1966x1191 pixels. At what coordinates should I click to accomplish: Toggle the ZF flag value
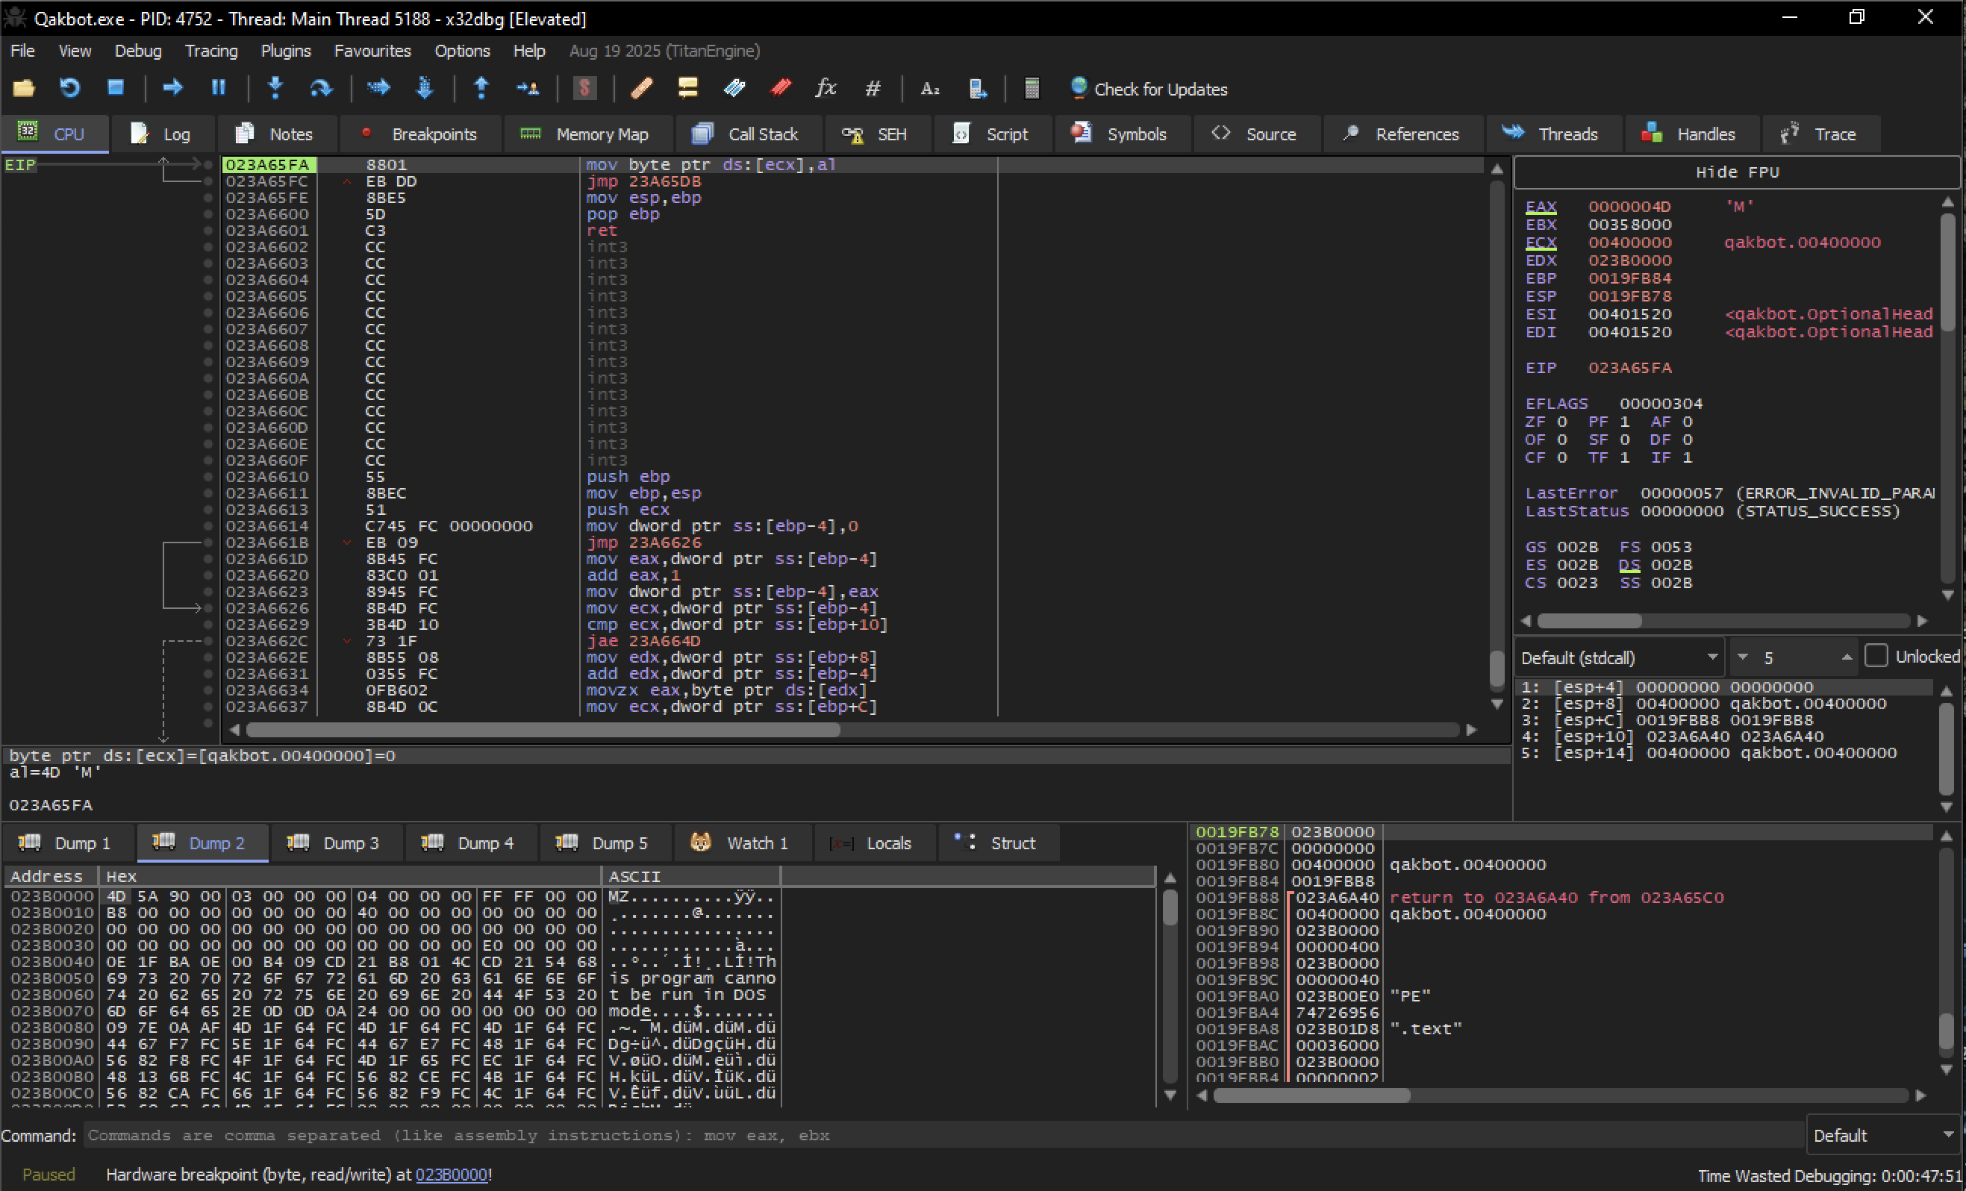(1561, 421)
